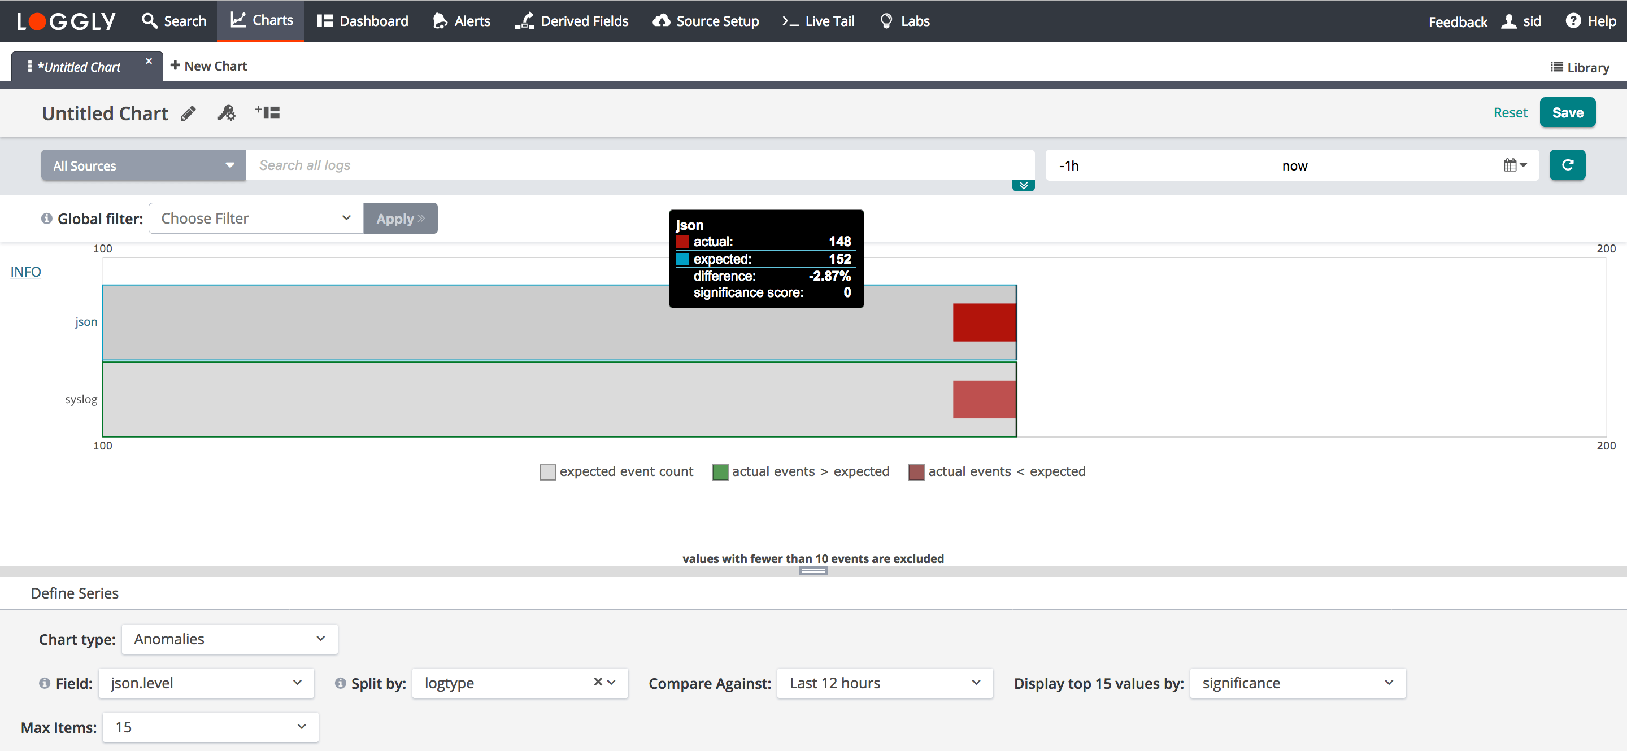Image resolution: width=1627 pixels, height=751 pixels.
Task: Expand the Chart type Anomalies dropdown
Action: [x=229, y=639]
